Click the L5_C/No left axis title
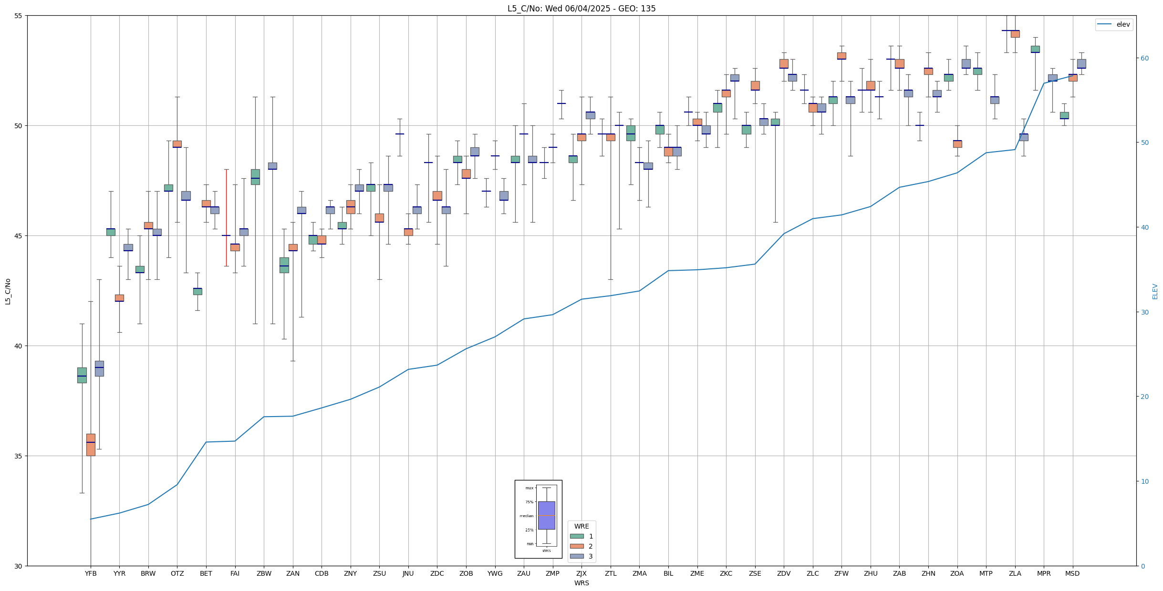The height and width of the screenshot is (591, 1163). pos(8,292)
